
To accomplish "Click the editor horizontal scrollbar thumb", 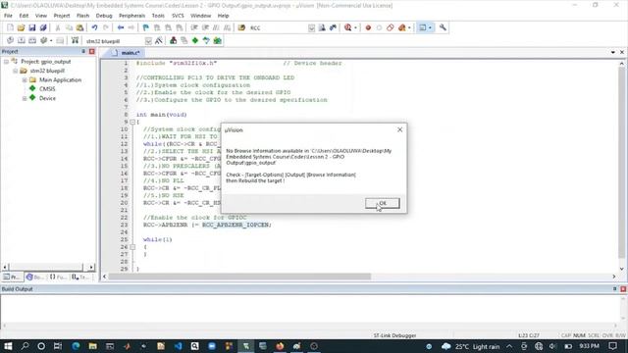I will [x=239, y=277].
